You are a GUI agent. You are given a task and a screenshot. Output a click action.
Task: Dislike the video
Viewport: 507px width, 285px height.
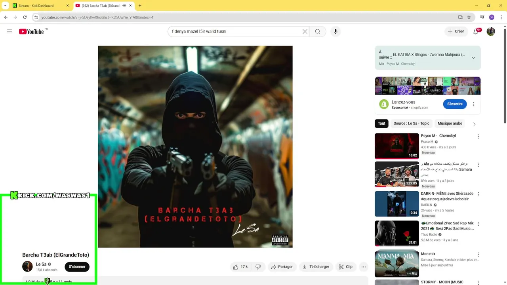258,267
